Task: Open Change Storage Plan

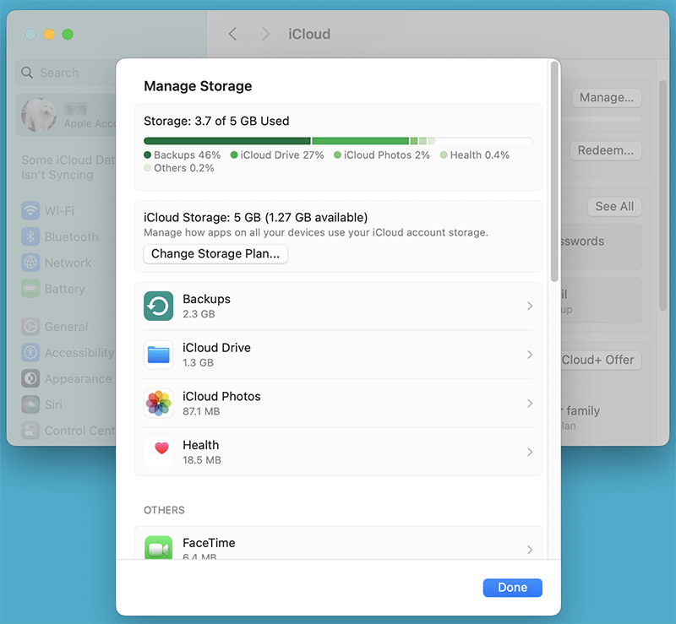Action: pyautogui.click(x=215, y=253)
